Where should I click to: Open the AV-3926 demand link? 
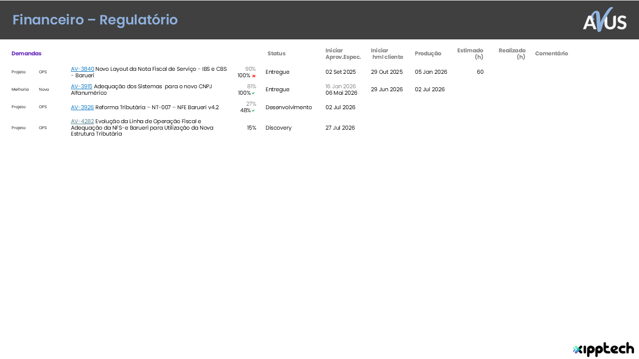[x=82, y=107]
